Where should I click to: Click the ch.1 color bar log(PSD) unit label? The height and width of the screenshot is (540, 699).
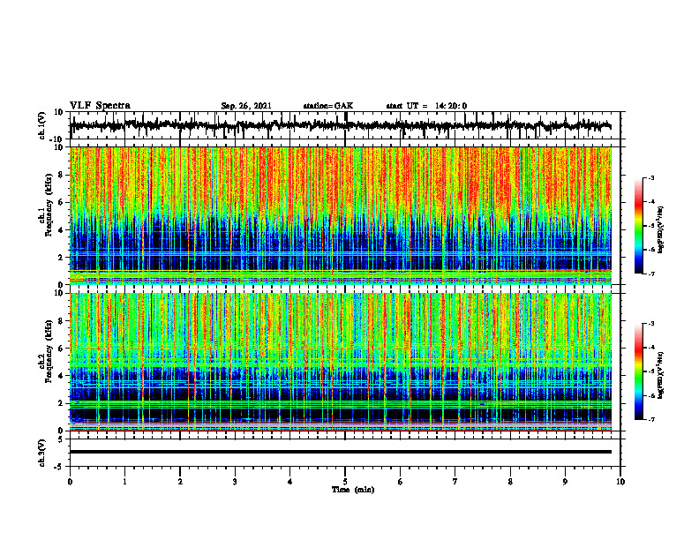click(661, 229)
